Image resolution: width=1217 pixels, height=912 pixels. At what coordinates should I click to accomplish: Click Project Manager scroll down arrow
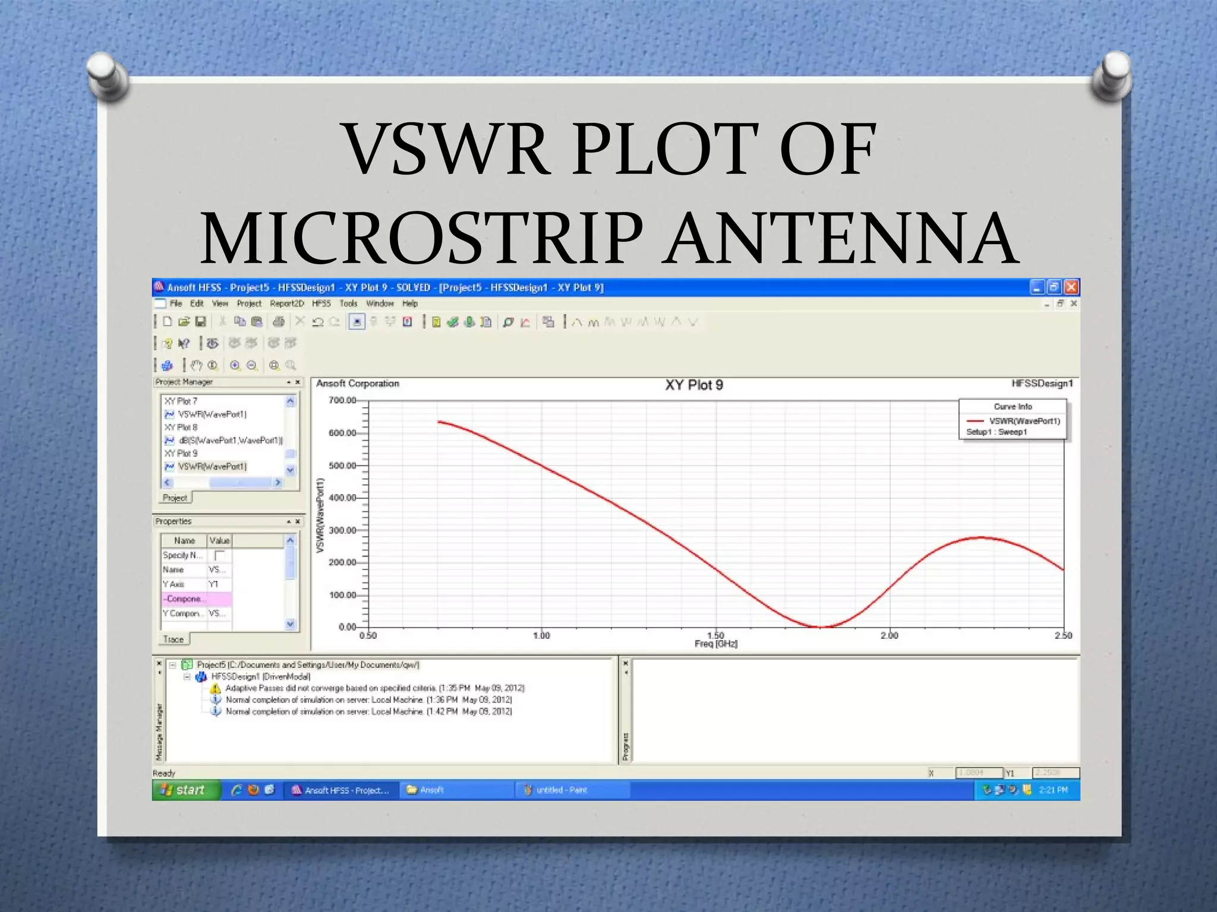click(290, 469)
